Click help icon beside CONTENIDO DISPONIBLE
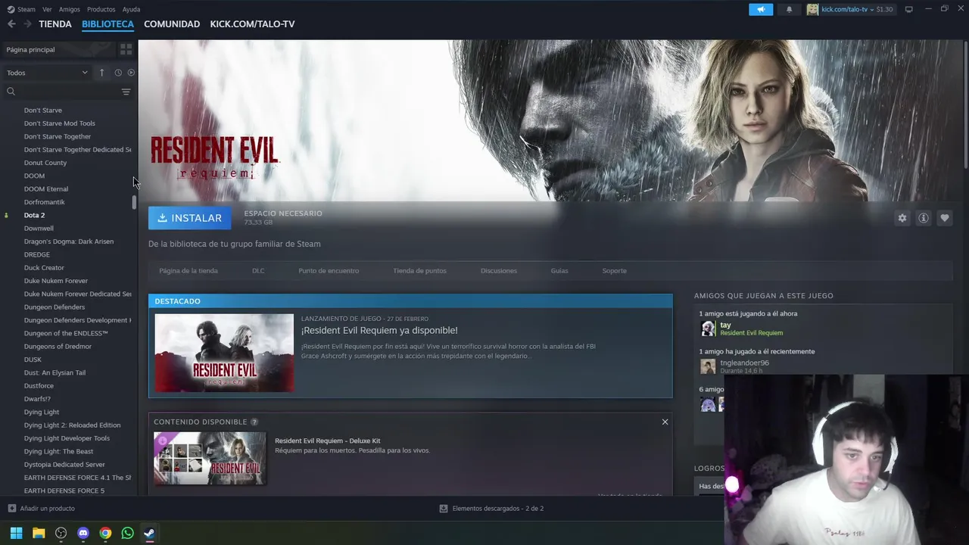Image resolution: width=969 pixels, height=545 pixels. point(254,422)
